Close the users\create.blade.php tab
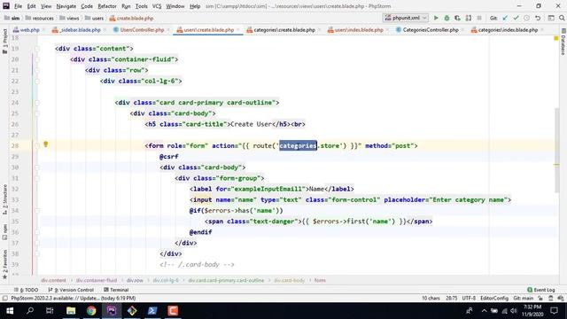 tap(238, 30)
